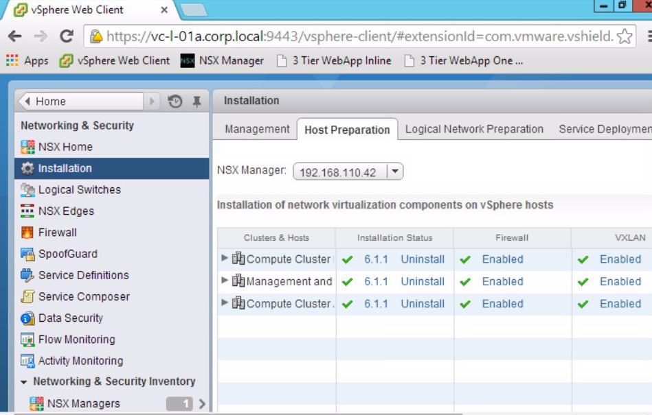The width and height of the screenshot is (652, 415).
Task: Click Uninstall for Management and cluster
Action: (423, 282)
